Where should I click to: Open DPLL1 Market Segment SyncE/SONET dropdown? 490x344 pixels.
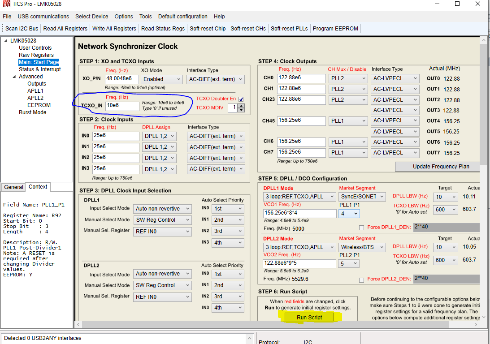click(x=362, y=197)
